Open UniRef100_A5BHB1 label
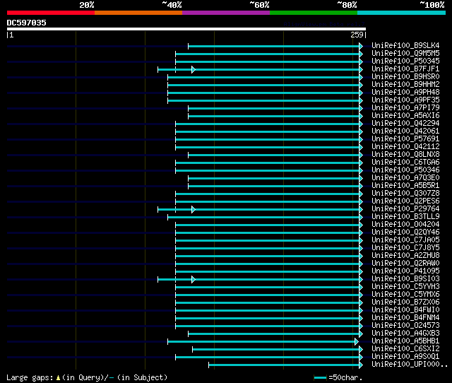 (x=405, y=341)
